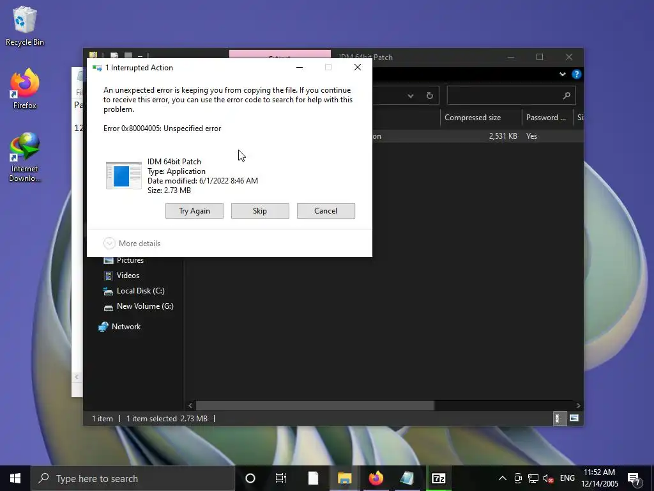Click the blank document taskbar icon

[x=313, y=478]
